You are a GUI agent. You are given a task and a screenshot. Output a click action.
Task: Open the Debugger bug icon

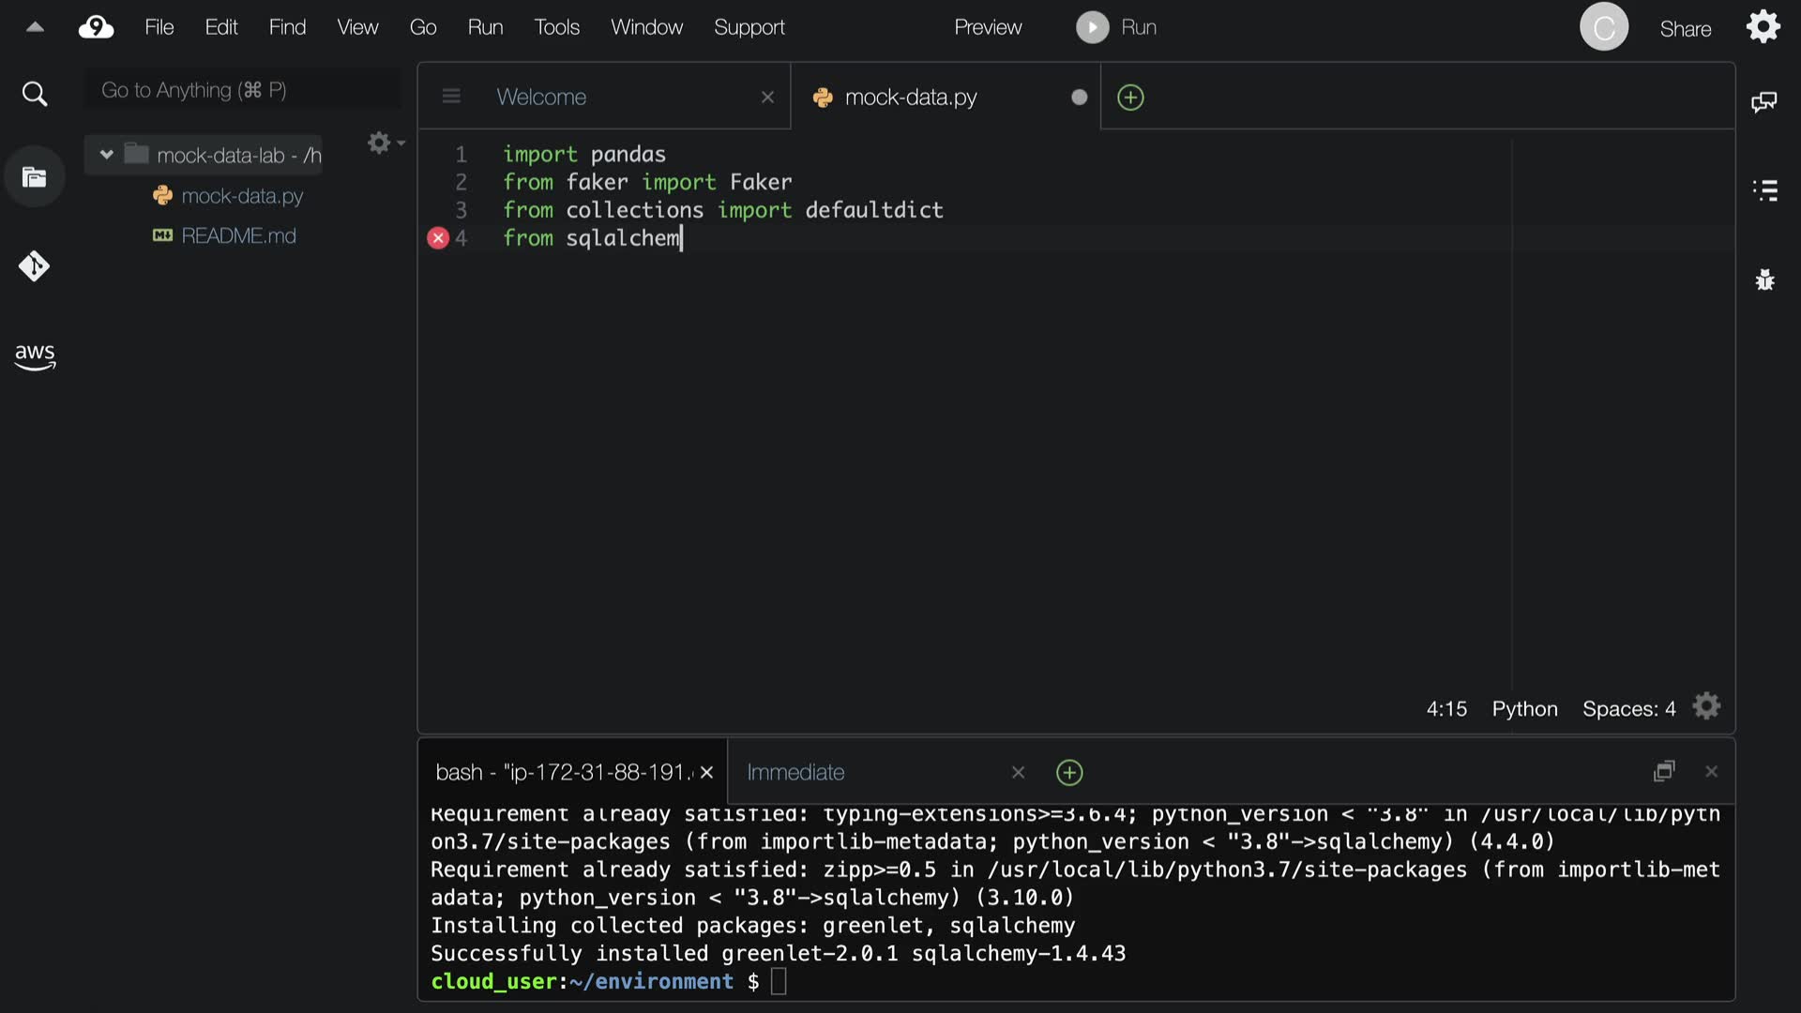coord(1764,280)
